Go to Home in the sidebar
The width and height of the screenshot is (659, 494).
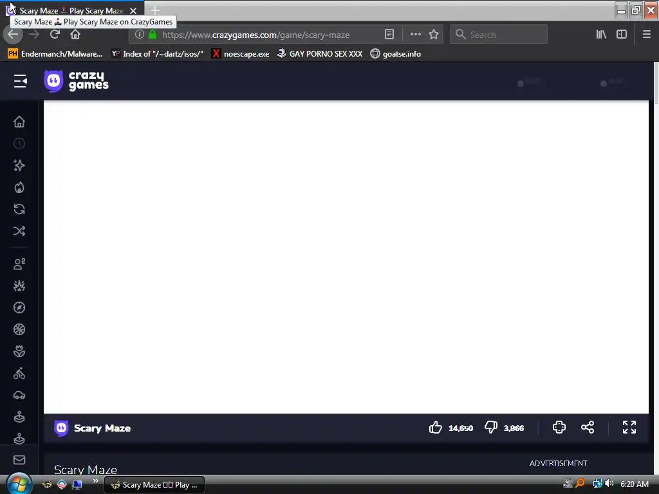click(x=19, y=122)
